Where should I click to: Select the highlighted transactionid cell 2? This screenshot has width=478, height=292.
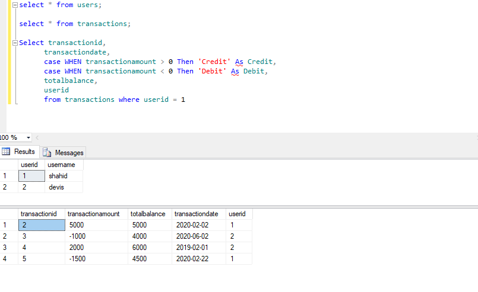(x=42, y=225)
